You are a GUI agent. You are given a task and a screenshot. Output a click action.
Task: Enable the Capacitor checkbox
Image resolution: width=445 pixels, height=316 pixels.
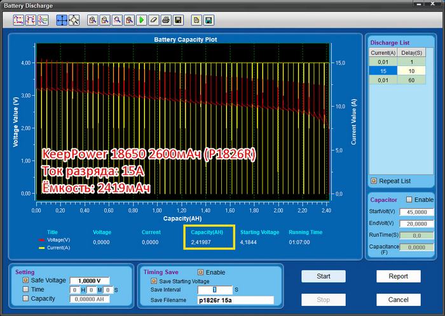tap(409, 200)
